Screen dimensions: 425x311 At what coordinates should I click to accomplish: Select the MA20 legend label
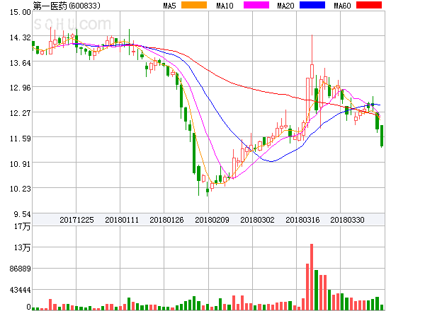(285, 6)
